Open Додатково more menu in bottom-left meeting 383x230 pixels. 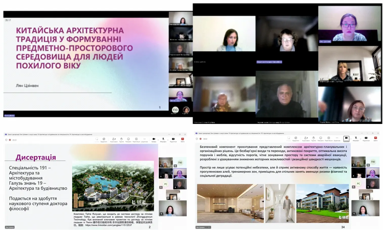pos(144,139)
